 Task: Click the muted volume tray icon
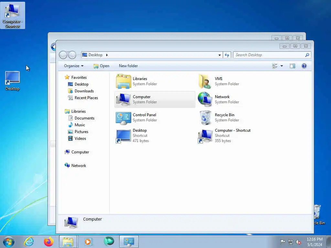click(298, 242)
